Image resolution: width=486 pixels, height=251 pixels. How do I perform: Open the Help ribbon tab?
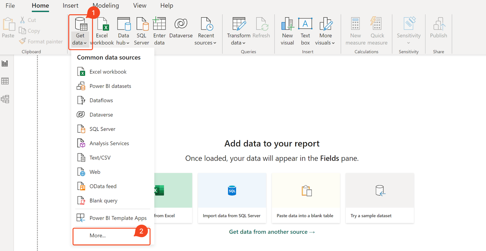[x=167, y=5]
